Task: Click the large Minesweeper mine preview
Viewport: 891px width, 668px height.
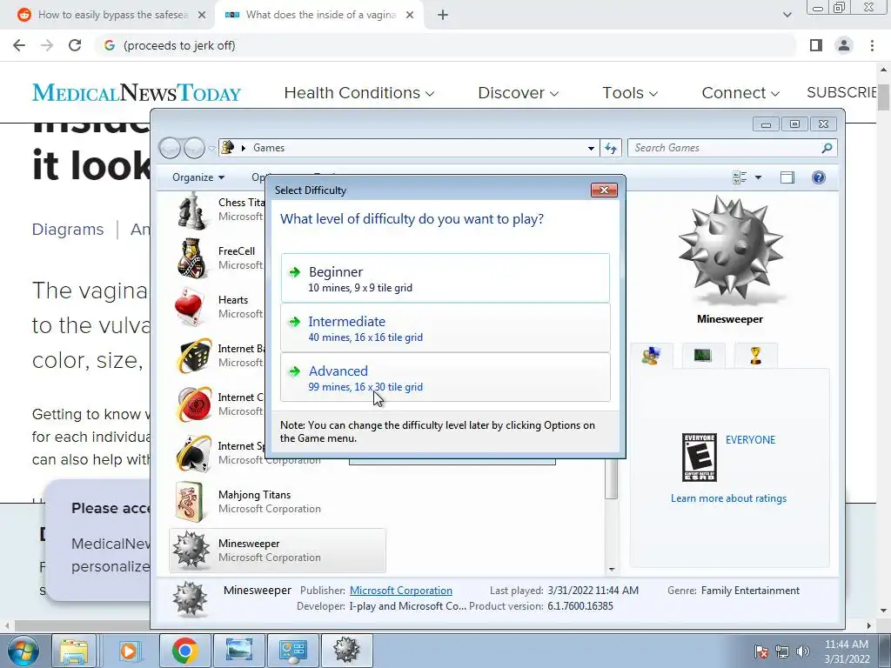Action: point(730,248)
